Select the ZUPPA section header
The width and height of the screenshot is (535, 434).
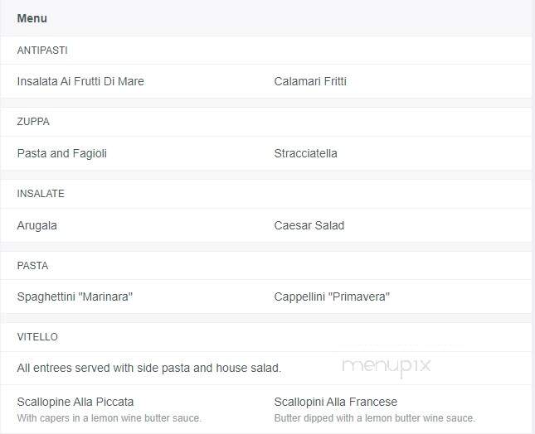[33, 122]
